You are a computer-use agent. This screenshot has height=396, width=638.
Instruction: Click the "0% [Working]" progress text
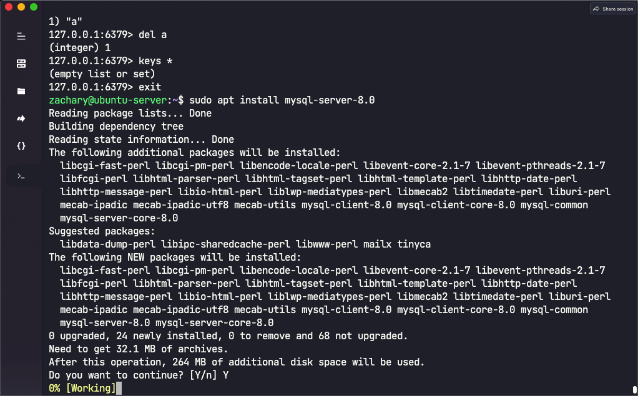point(82,389)
